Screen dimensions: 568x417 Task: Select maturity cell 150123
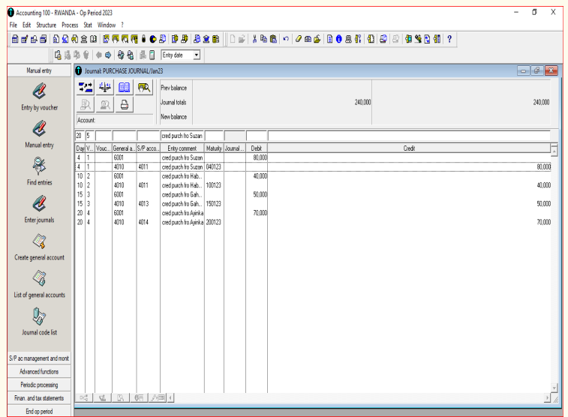[x=214, y=204]
